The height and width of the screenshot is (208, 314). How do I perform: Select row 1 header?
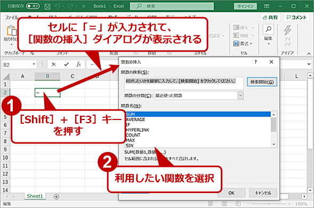[x=5, y=84]
